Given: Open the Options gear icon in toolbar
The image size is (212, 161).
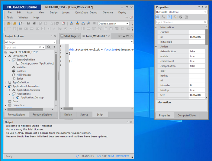Looking at the screenshot, I should tap(57, 23).
